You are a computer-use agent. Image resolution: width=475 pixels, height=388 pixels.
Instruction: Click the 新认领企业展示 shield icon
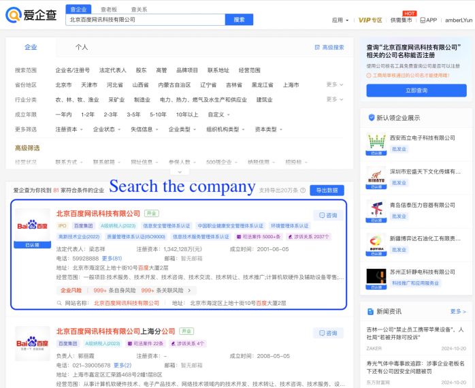click(x=372, y=118)
